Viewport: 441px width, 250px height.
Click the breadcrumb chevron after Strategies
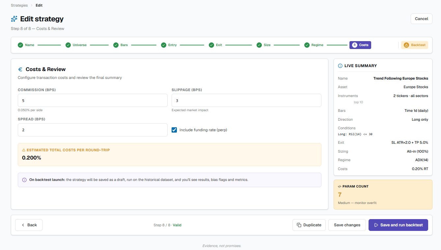(32, 5)
